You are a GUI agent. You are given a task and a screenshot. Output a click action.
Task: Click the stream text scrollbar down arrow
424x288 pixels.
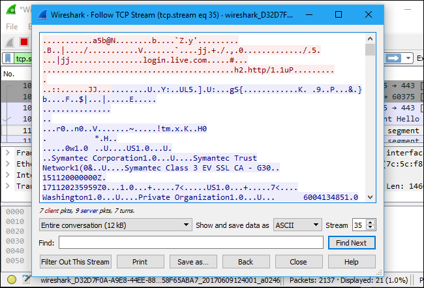(370, 197)
